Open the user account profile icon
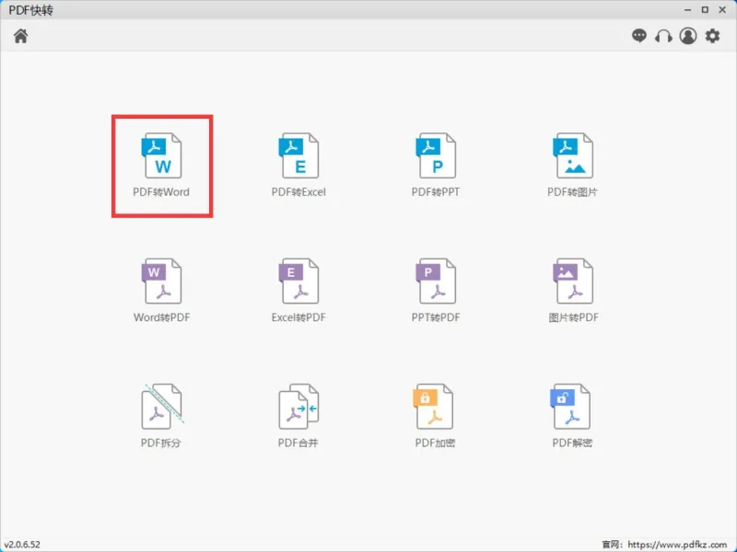The image size is (737, 552). [x=688, y=36]
